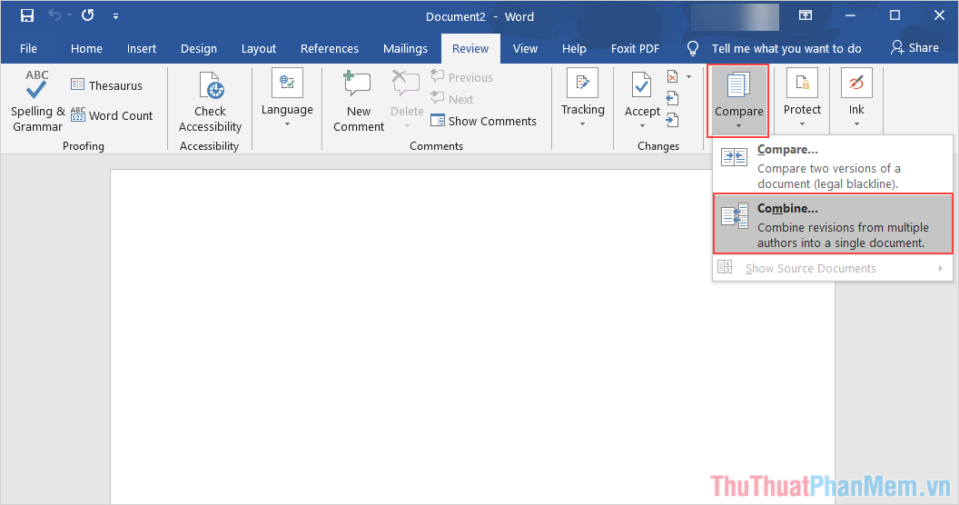The image size is (959, 505).
Task: Click the Compare ribbon button
Action: tap(738, 100)
